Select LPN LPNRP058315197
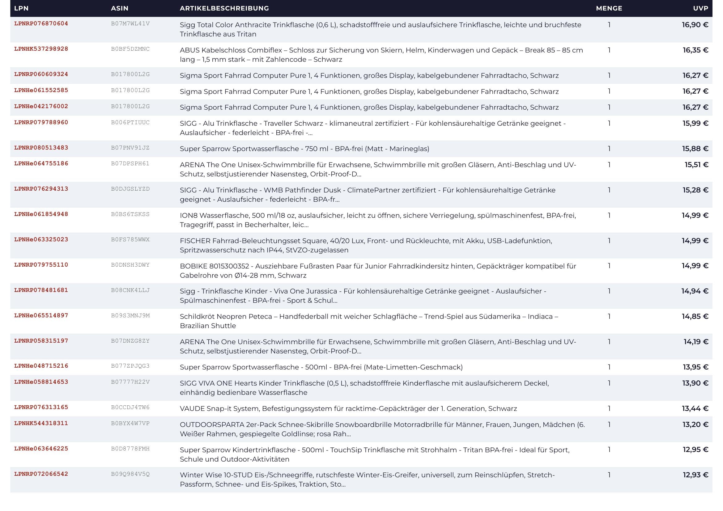 [41, 341]
